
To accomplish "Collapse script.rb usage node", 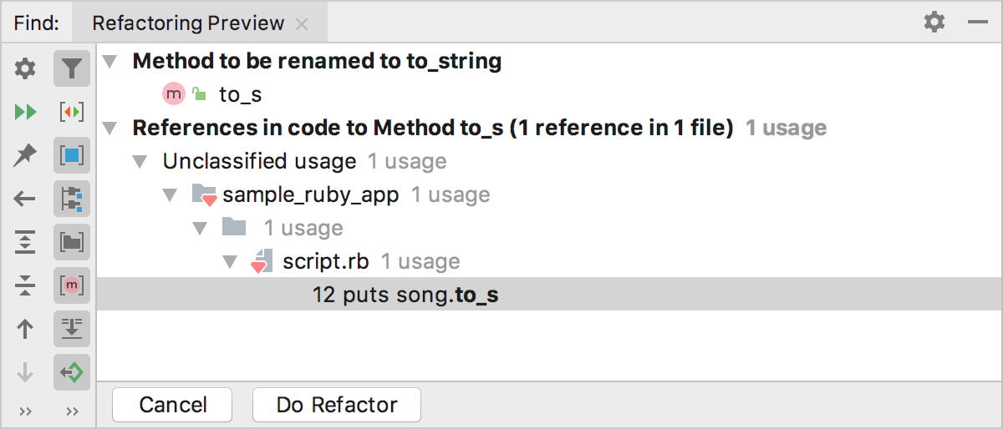I will pyautogui.click(x=230, y=262).
